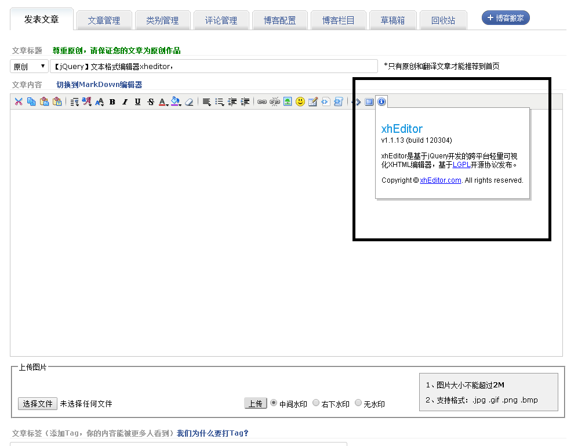Open the list type menu
The height and width of the screenshot is (446, 567).
pyautogui.click(x=219, y=101)
